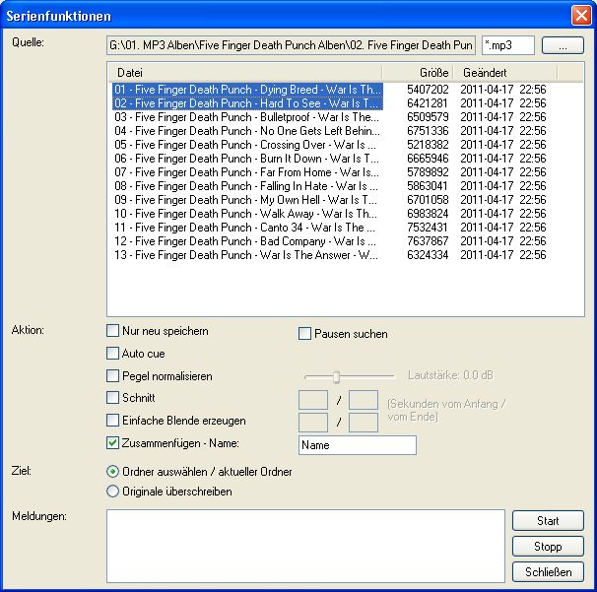Click the Start button
Viewport: 597px width, 592px height.
548,521
